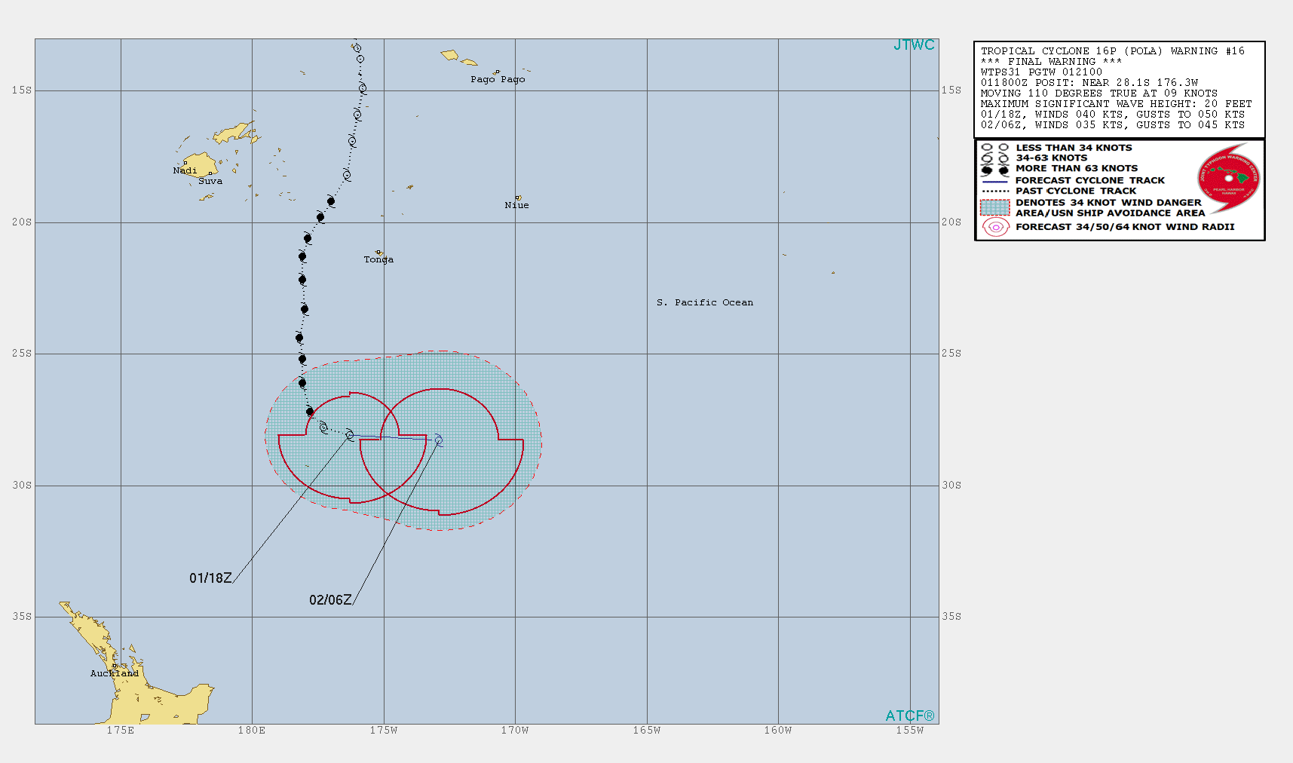
Task: Click the FORECAST CYCLONE TRACK legend text
Action: click(1090, 181)
